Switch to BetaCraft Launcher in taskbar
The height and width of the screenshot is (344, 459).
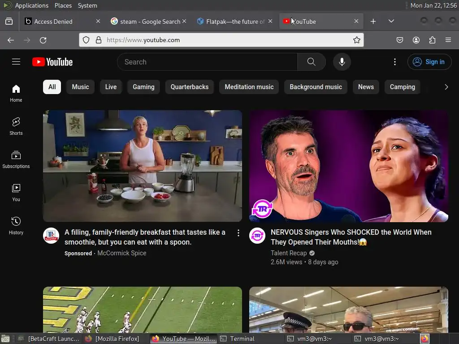coord(48,339)
